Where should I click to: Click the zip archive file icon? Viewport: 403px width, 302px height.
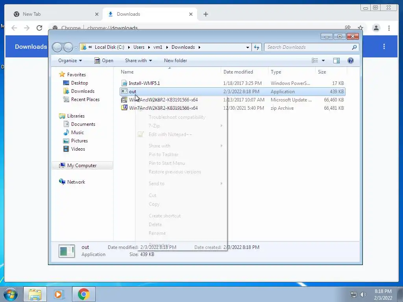click(124, 108)
